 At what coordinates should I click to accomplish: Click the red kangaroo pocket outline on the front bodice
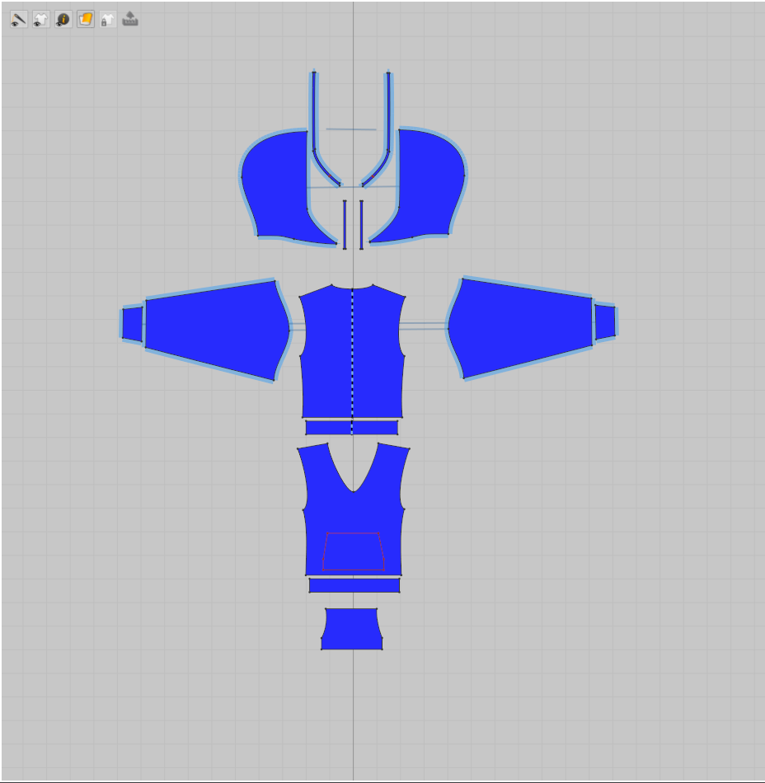tap(354, 551)
